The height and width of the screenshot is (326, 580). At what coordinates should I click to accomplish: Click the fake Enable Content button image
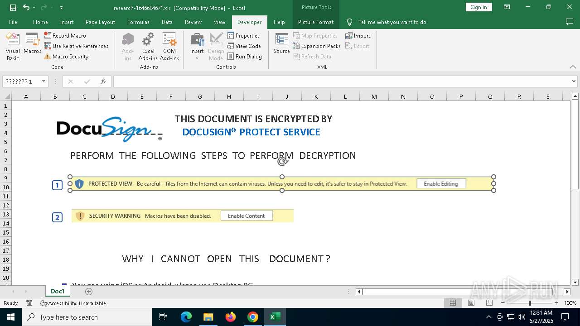[246, 216]
